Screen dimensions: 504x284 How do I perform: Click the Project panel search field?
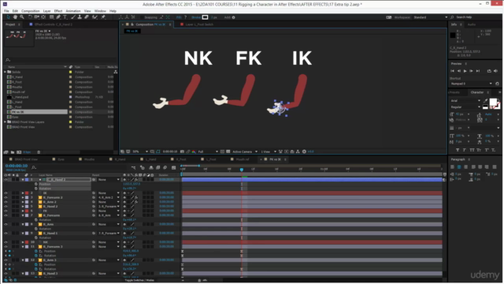(x=60, y=60)
